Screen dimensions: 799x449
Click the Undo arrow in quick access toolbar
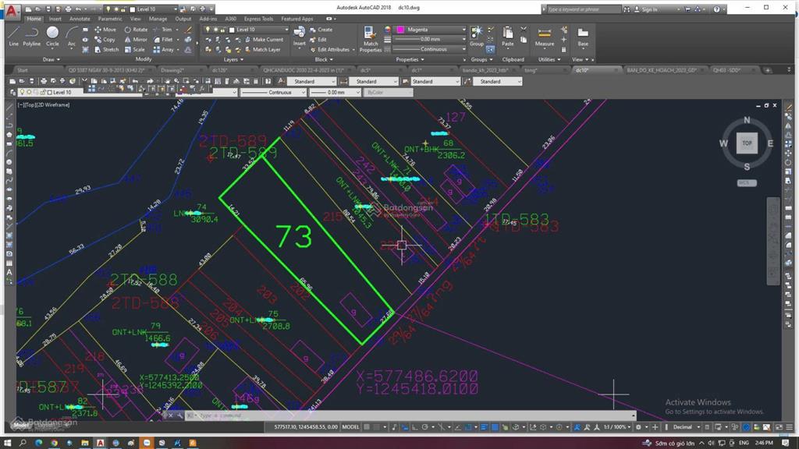[x=78, y=9]
